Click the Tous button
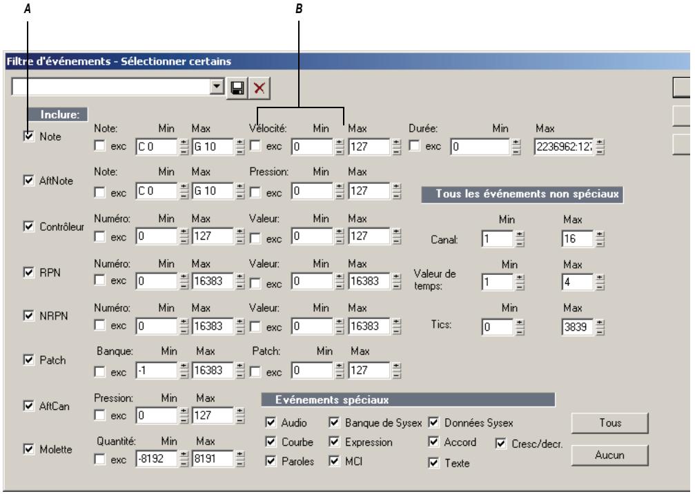Image resolution: width=695 pixels, height=494 pixels. tap(610, 423)
